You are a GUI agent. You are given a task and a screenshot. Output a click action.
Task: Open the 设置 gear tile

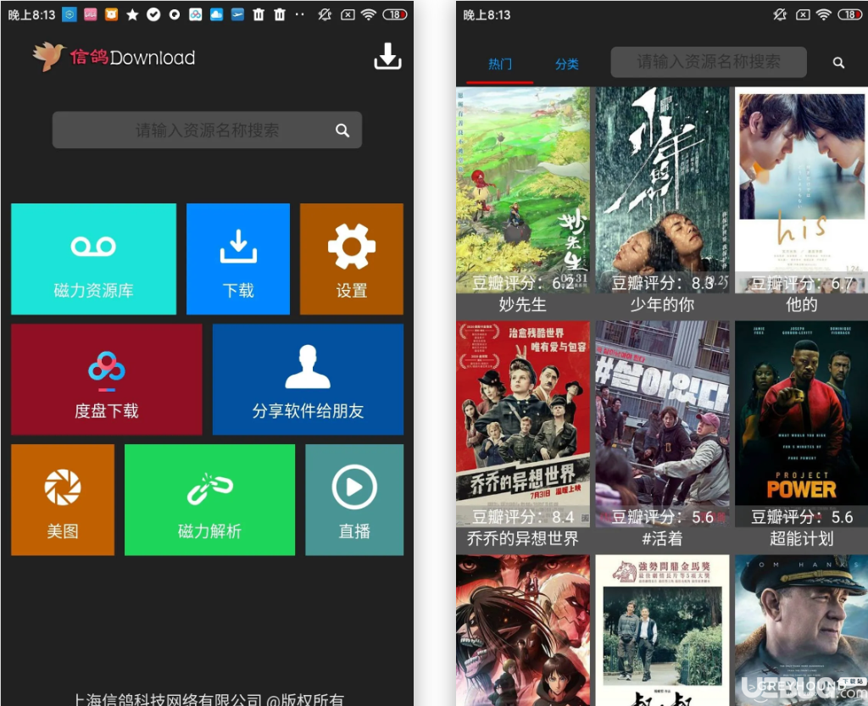point(352,259)
